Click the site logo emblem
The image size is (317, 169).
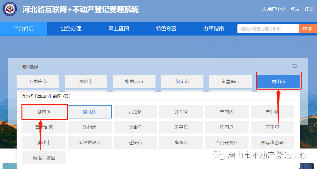pos(10,9)
